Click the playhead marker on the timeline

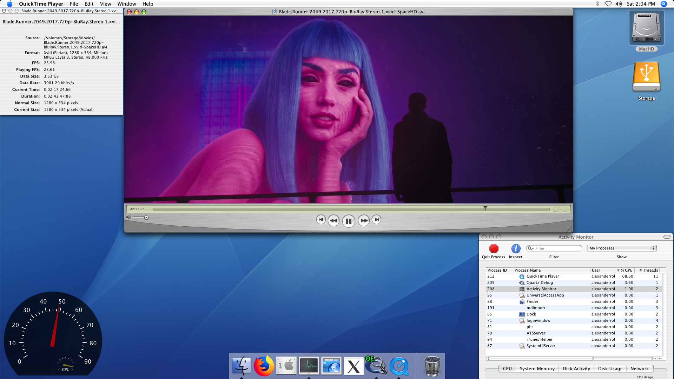(485, 208)
